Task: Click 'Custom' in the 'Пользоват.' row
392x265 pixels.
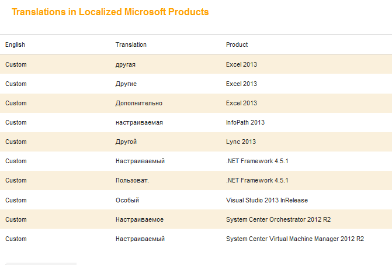Action: point(16,180)
